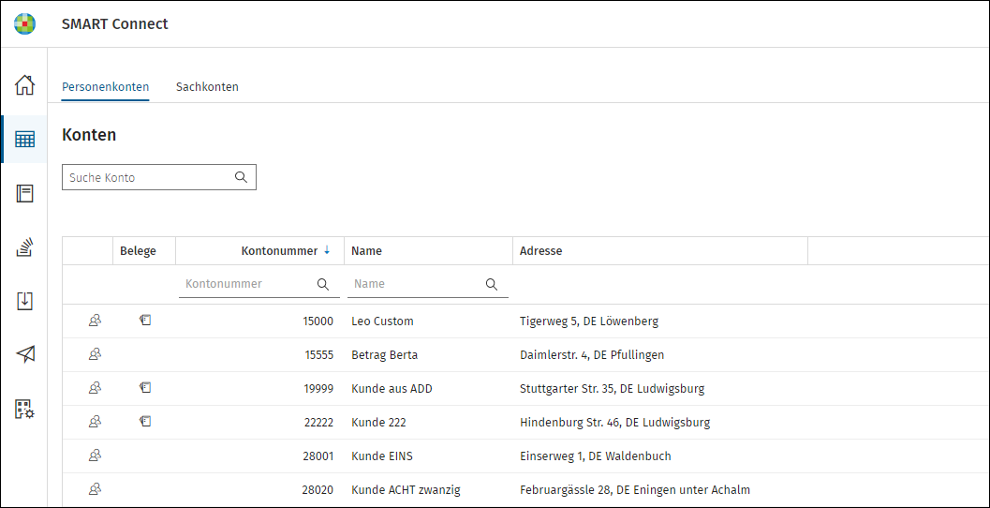Open contact icon for Leo Custom row

click(x=95, y=321)
